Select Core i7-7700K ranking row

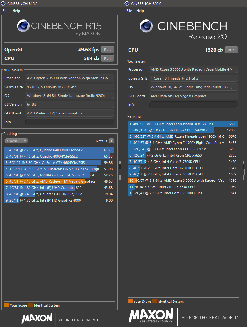(183, 162)
